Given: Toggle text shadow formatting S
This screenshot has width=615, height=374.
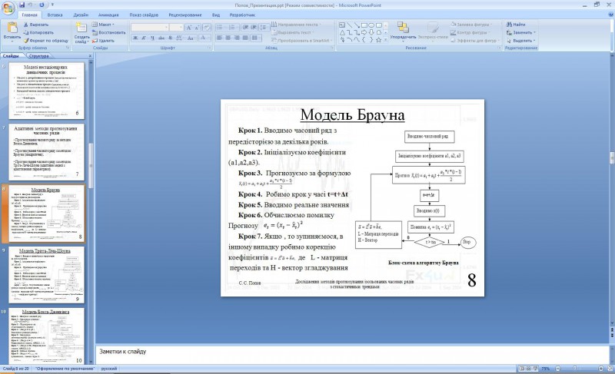Looking at the screenshot, I should click(170, 38).
